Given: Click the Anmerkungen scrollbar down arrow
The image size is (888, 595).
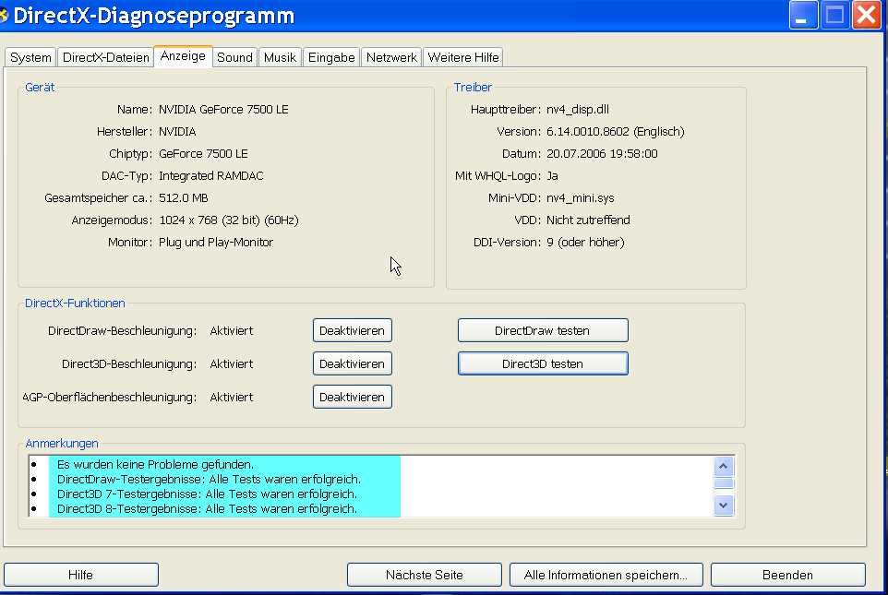Looking at the screenshot, I should [724, 505].
